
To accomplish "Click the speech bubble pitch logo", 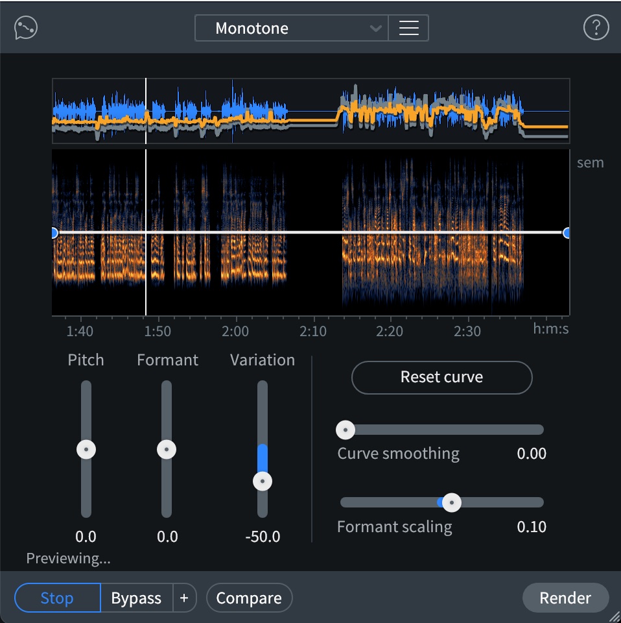I will coord(25,27).
